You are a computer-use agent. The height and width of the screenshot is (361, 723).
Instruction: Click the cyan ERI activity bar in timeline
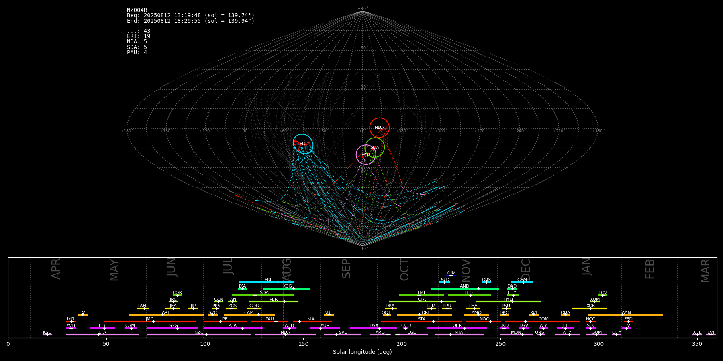click(x=267, y=282)
